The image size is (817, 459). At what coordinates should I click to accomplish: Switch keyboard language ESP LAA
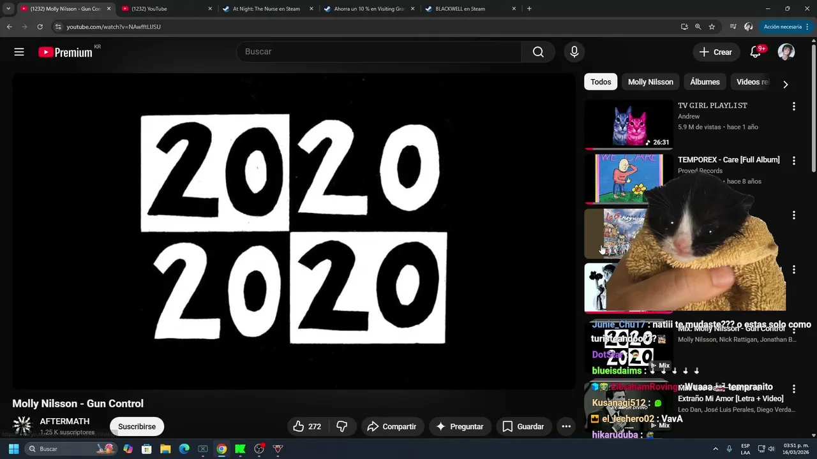coord(746,449)
